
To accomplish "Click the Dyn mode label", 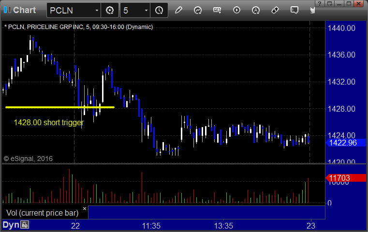I will pyautogui.click(x=11, y=225).
